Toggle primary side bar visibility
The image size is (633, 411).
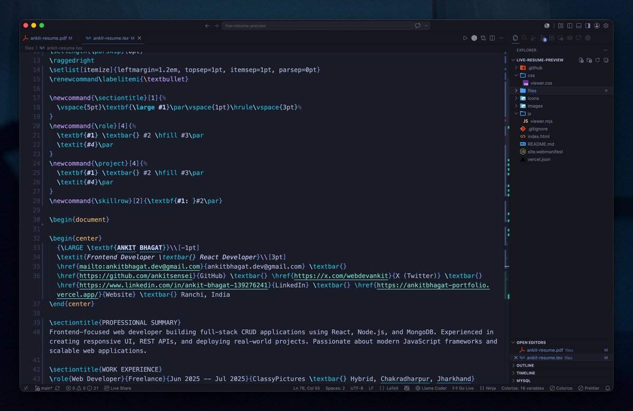[x=570, y=25]
